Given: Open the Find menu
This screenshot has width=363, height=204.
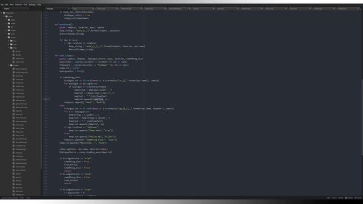Looking at the screenshot, I should [26, 5].
